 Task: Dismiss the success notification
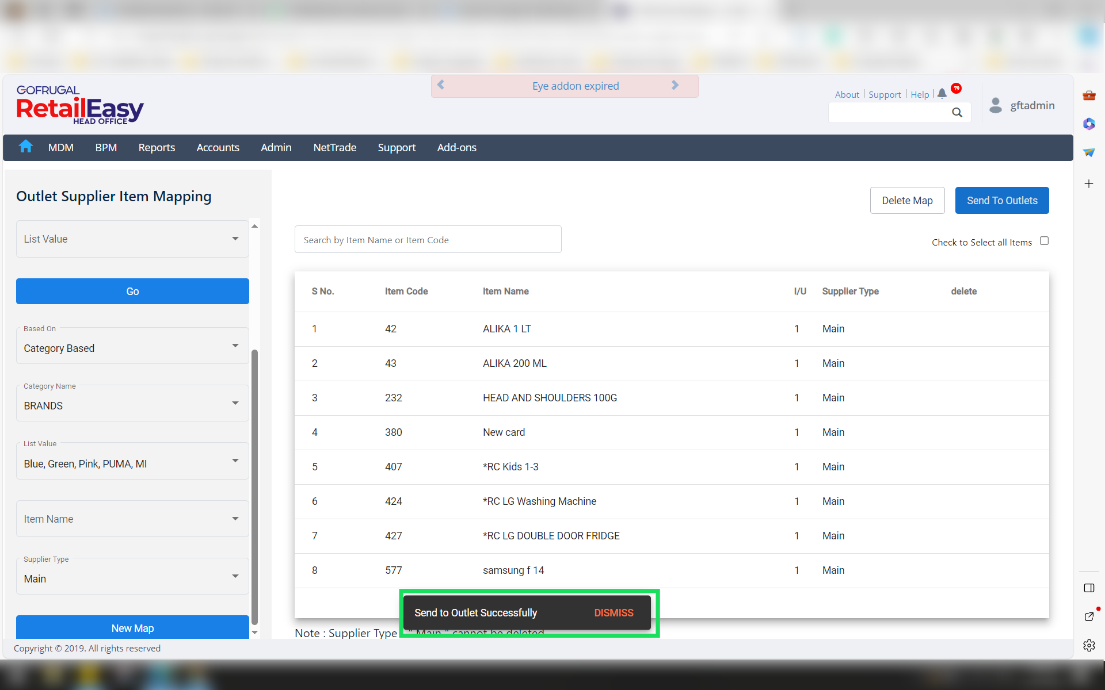614,613
